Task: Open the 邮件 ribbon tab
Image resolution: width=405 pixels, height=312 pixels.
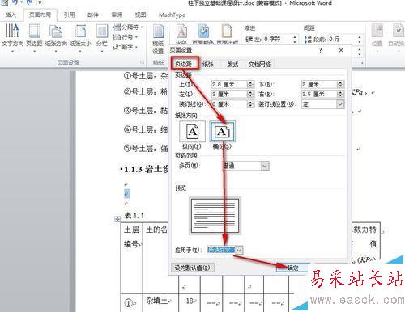Action: click(93, 15)
